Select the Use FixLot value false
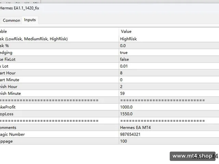219x164 pixels. (169, 59)
